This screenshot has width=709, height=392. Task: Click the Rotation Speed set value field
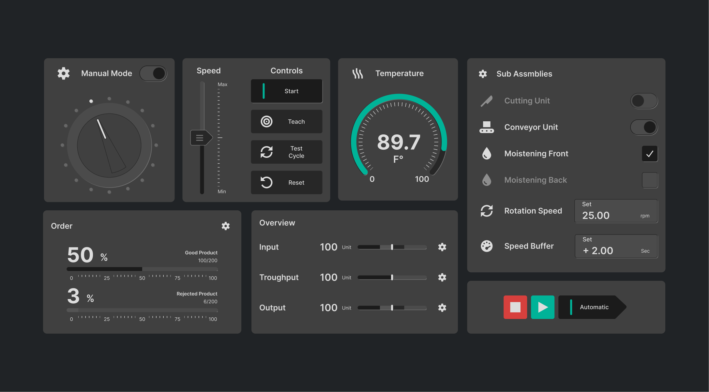[616, 211]
